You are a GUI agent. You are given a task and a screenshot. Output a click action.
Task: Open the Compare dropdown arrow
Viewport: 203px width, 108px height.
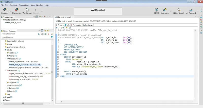pos(171,11)
